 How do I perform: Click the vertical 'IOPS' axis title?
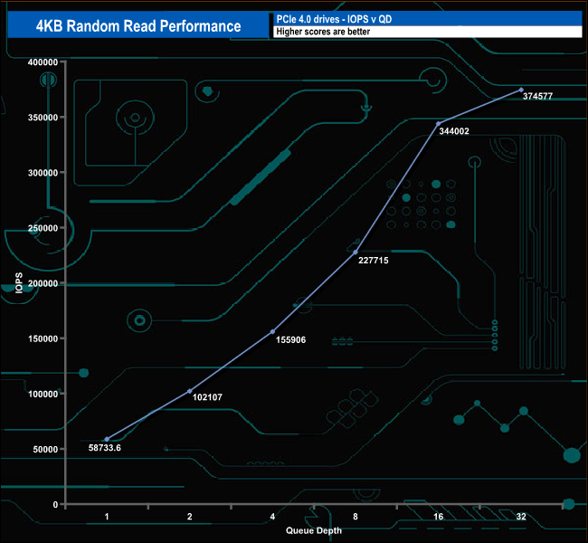tap(19, 282)
